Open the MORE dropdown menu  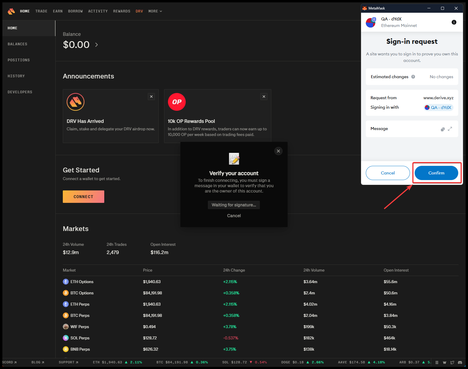[155, 11]
